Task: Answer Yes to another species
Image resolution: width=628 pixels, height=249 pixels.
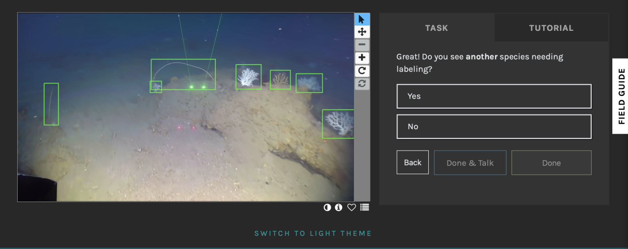Action: [x=494, y=96]
